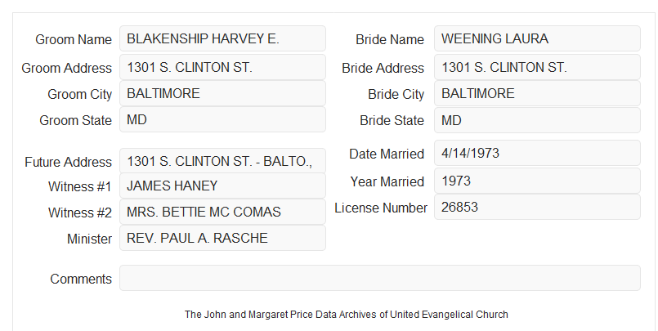Click the Groom State field
The image size is (658, 331).
222,119
